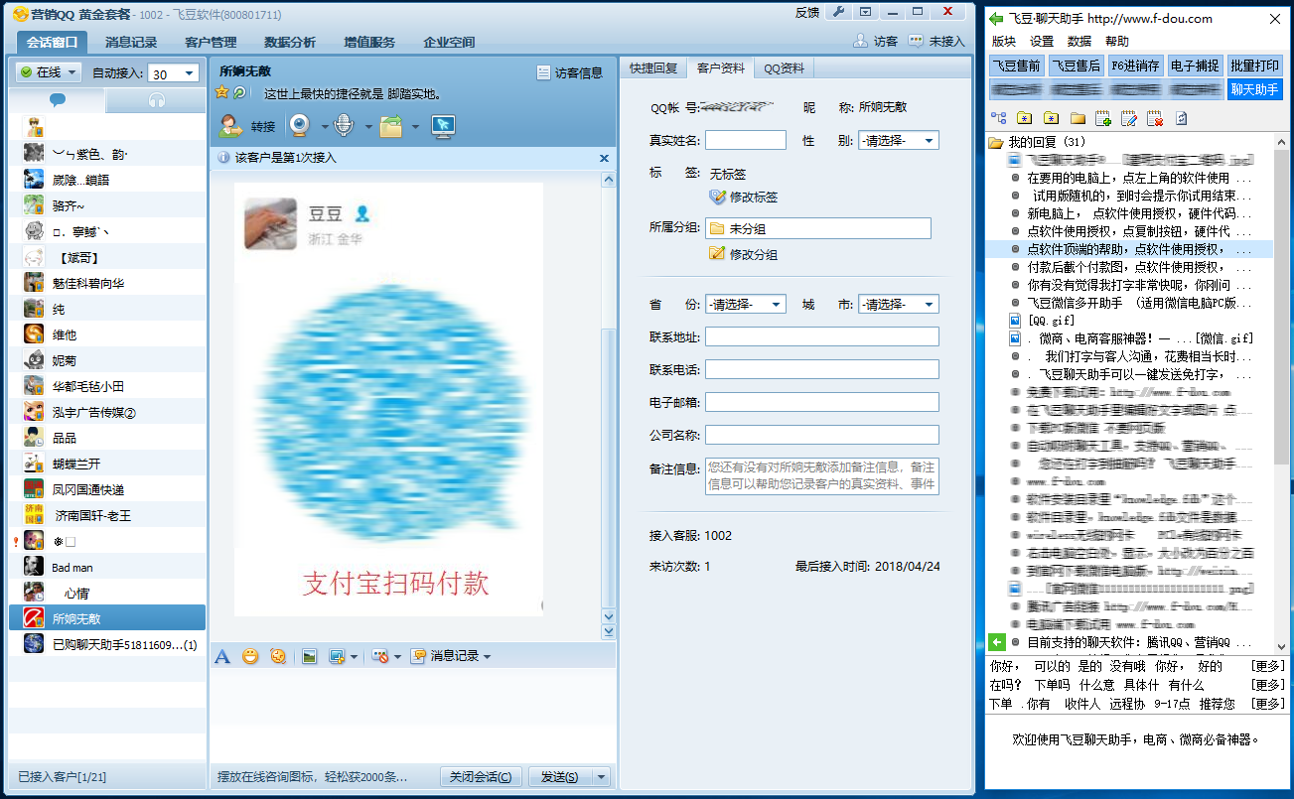This screenshot has height=799, width=1294.
Task: Click the 电子捕捉 button
Action: [x=1195, y=66]
